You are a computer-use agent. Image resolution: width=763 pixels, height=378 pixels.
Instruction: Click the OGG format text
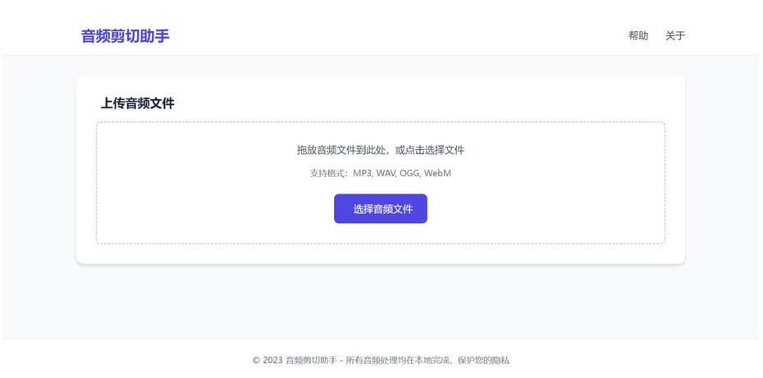[409, 173]
